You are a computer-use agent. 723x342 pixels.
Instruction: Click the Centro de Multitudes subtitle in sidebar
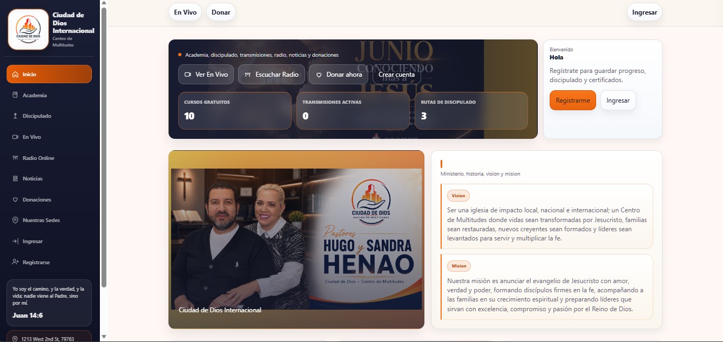pyautogui.click(x=63, y=42)
